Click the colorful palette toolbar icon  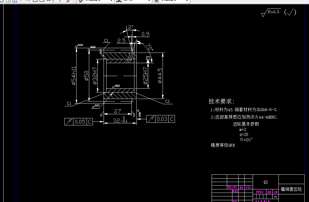pyautogui.click(x=68, y=1)
